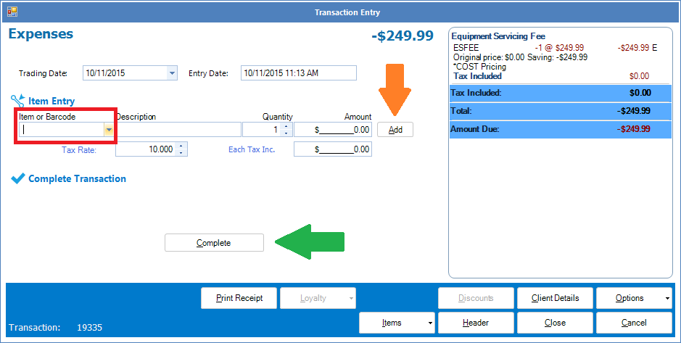Focus the Description text field
Screen dimensions: 681x343
(x=178, y=130)
